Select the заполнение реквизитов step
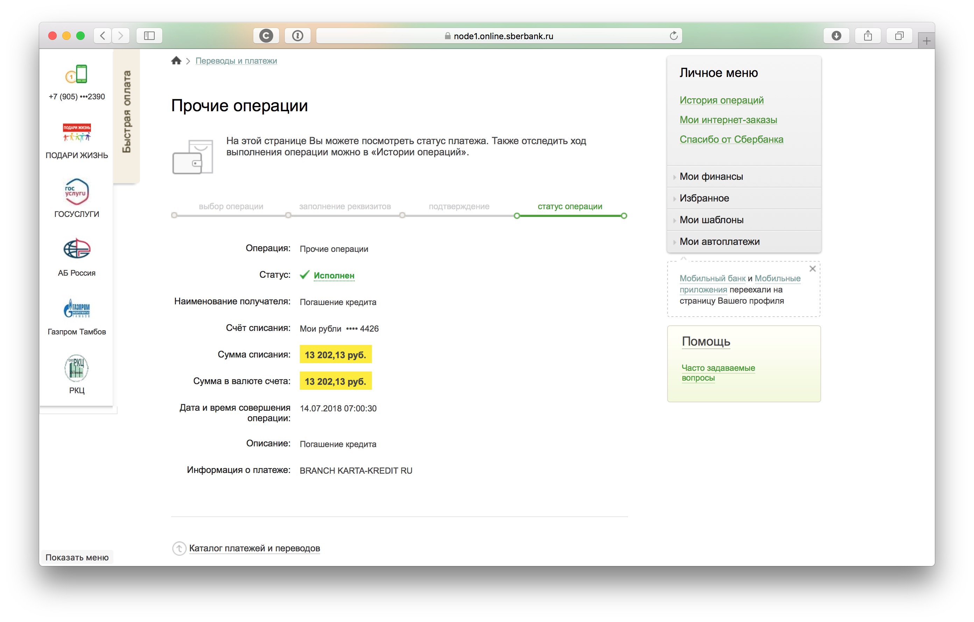Screen dimensions: 974x622 345,206
